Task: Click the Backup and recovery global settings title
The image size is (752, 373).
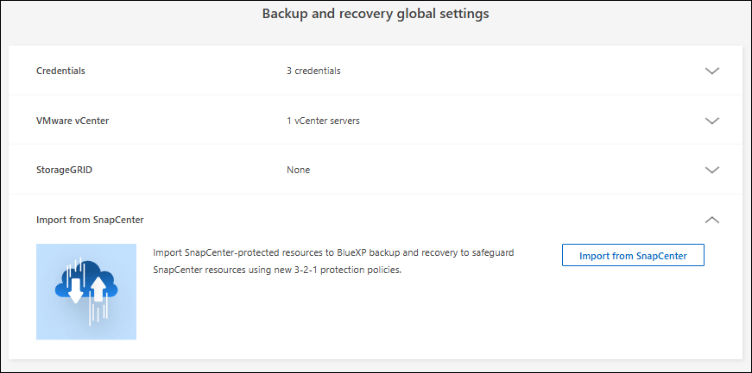Action: coord(376,15)
